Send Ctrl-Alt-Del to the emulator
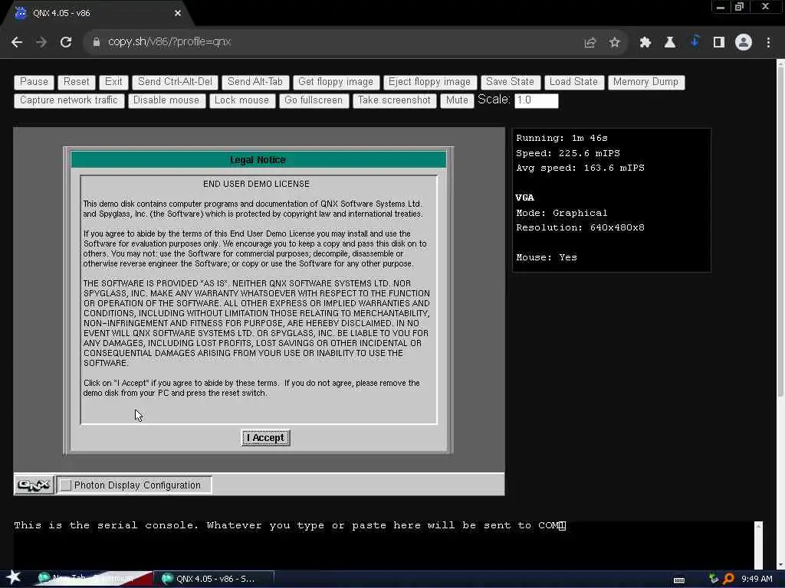 (175, 82)
